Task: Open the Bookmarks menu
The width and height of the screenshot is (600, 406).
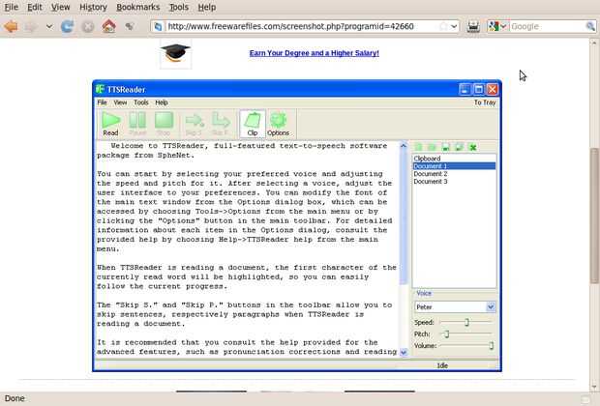Action: tap(138, 8)
